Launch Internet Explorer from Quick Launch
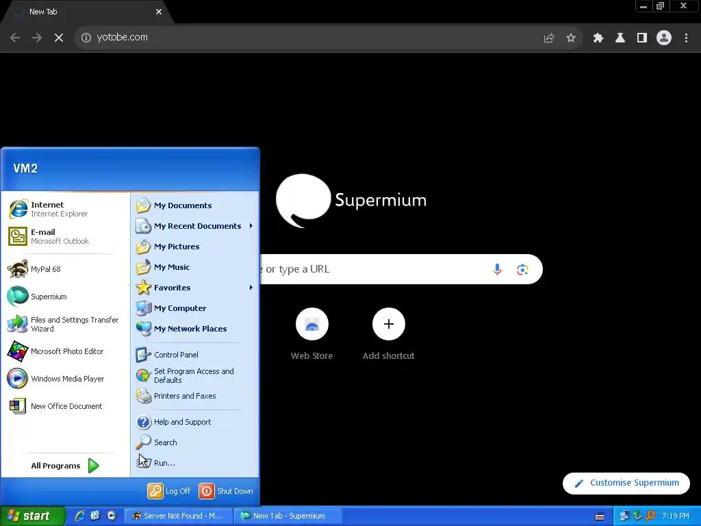Viewport: 701px width, 526px height. point(79,516)
